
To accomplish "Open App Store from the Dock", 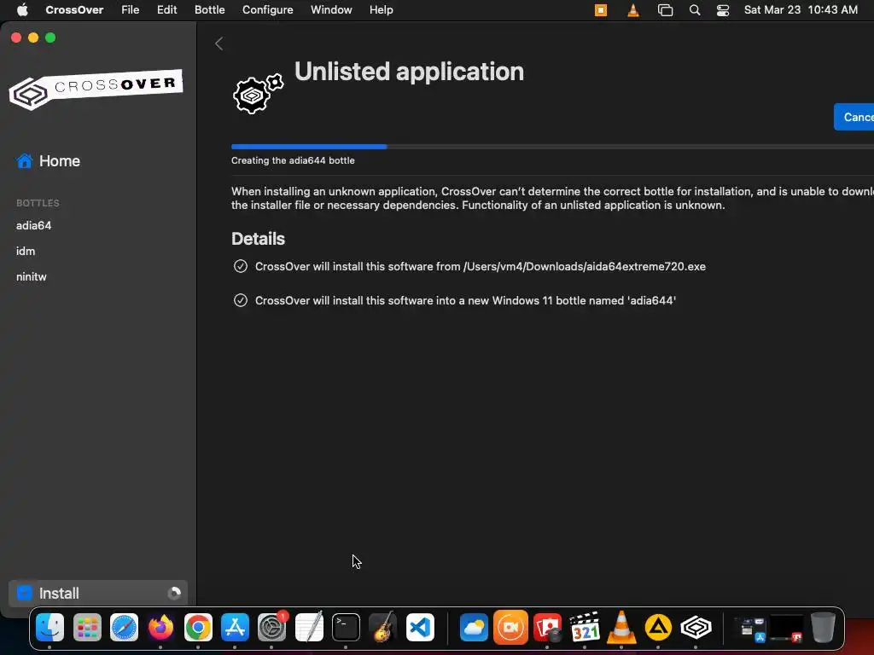I will tap(235, 627).
